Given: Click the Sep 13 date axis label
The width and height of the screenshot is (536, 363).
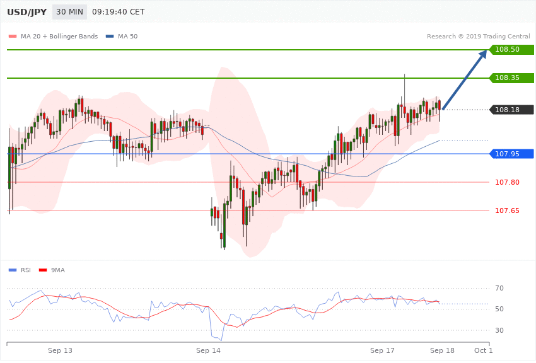Looking at the screenshot, I should coord(60,350).
